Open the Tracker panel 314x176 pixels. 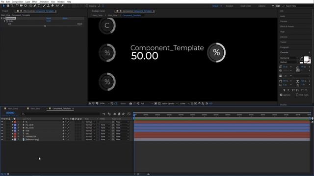coord(283,42)
